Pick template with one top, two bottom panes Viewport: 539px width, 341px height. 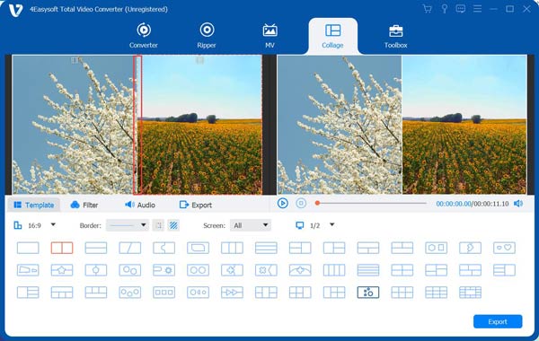click(368, 248)
